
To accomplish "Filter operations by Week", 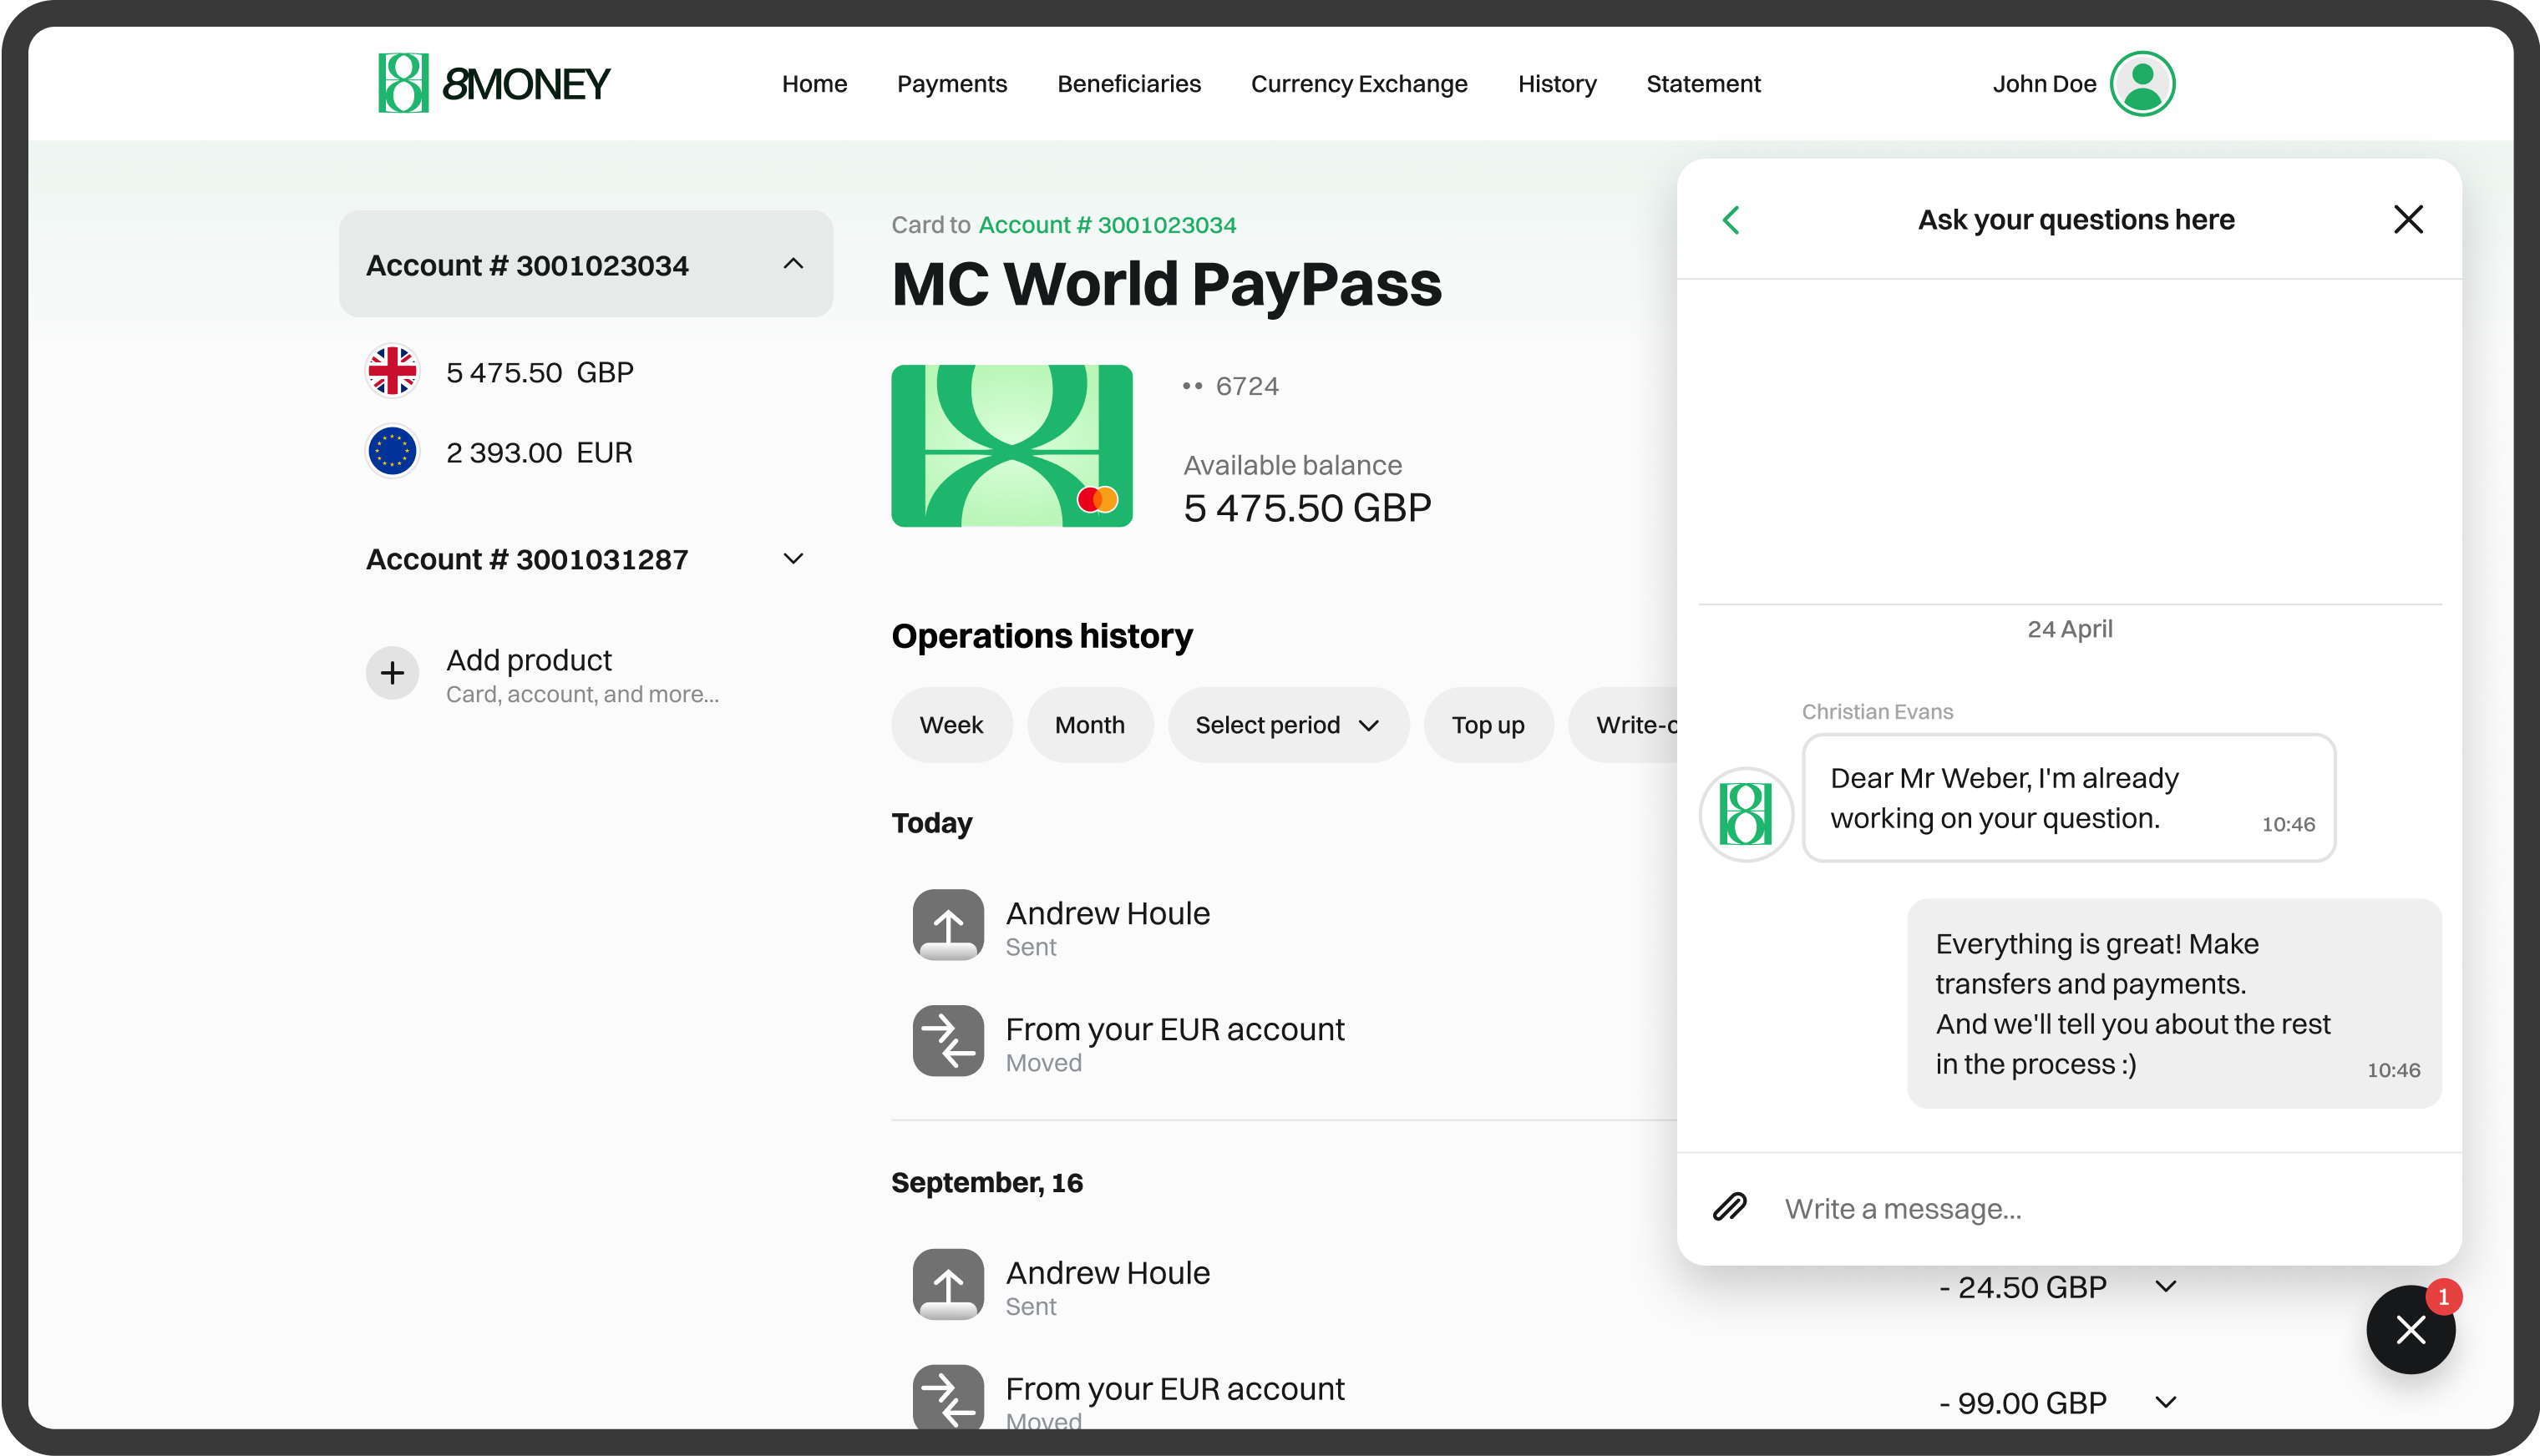I will [951, 725].
